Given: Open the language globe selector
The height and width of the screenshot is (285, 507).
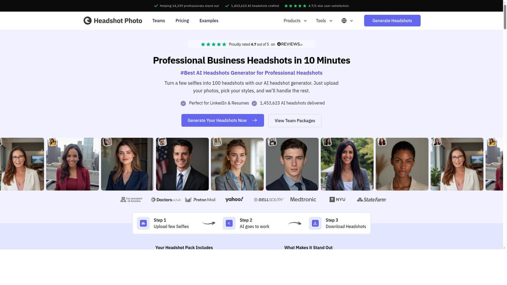Looking at the screenshot, I should tap(344, 21).
